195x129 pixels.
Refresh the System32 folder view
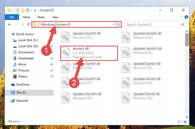pyautogui.click(x=119, y=24)
